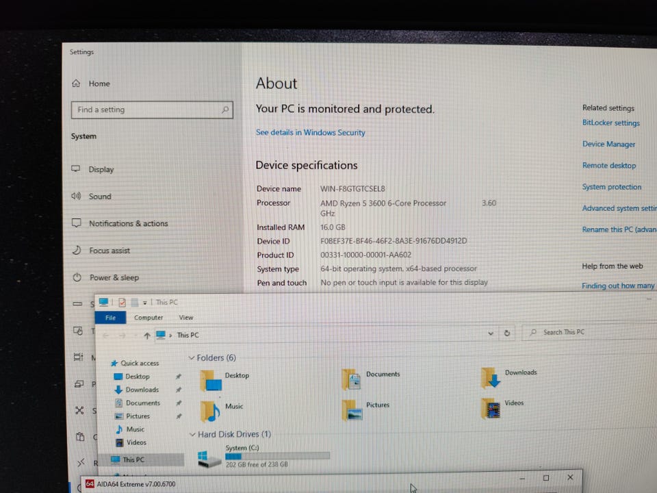Open Power & sleep settings
The image size is (657, 493).
[114, 277]
